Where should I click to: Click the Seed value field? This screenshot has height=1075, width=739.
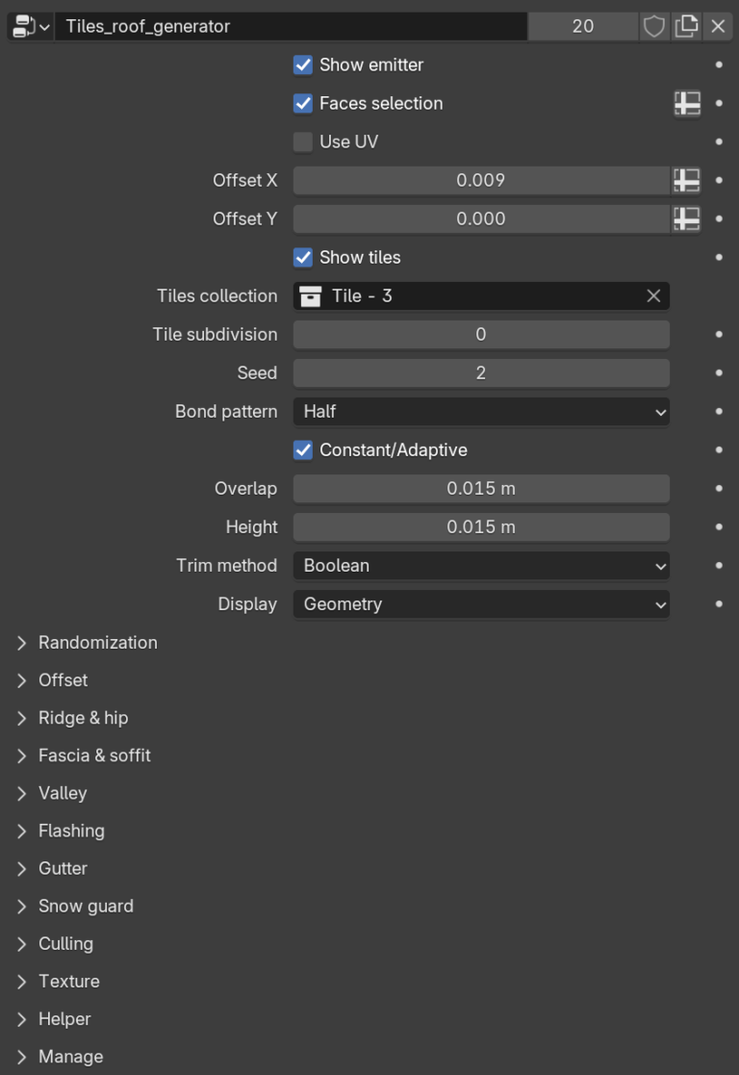pyautogui.click(x=481, y=372)
